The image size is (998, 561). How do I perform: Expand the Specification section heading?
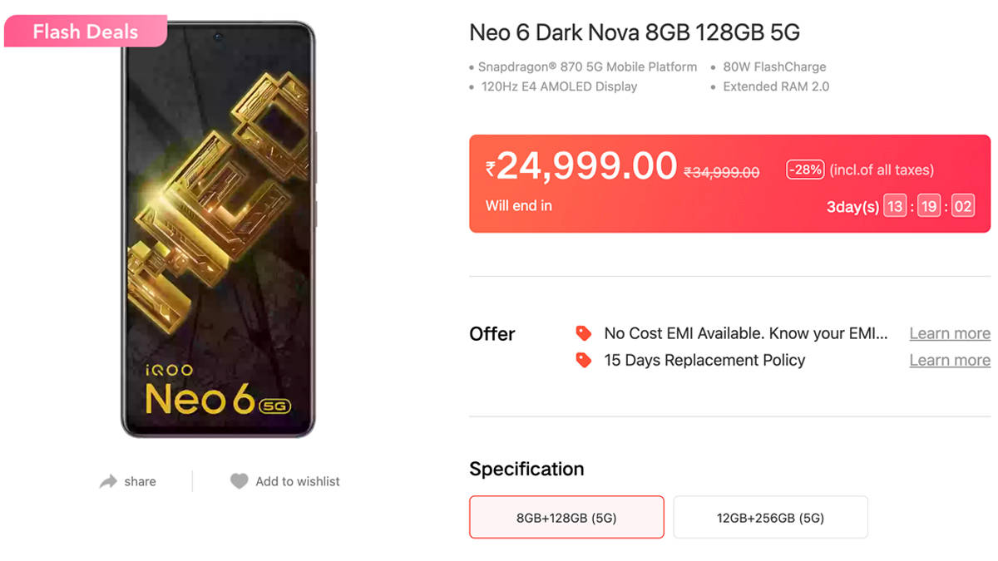(526, 470)
